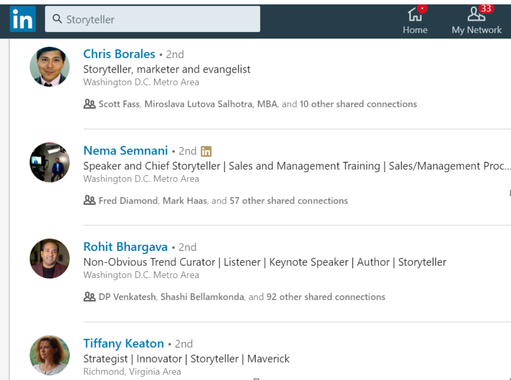Click the Storyteller search input field
511x380 pixels.
tap(158, 19)
